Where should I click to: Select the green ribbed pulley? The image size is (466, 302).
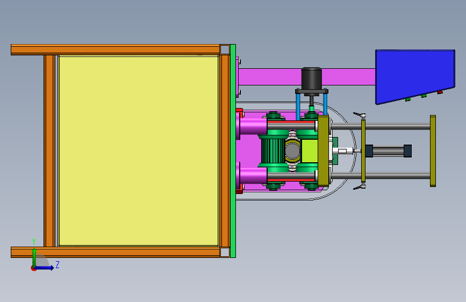[273, 150]
